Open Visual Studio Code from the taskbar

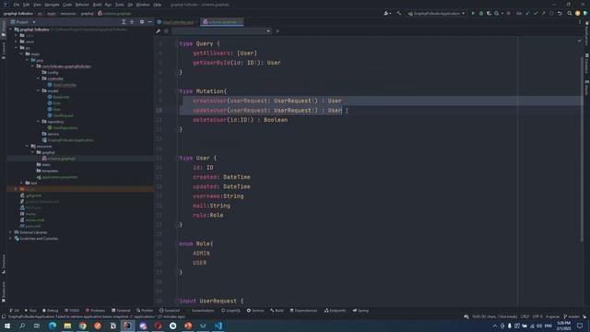(x=218, y=326)
